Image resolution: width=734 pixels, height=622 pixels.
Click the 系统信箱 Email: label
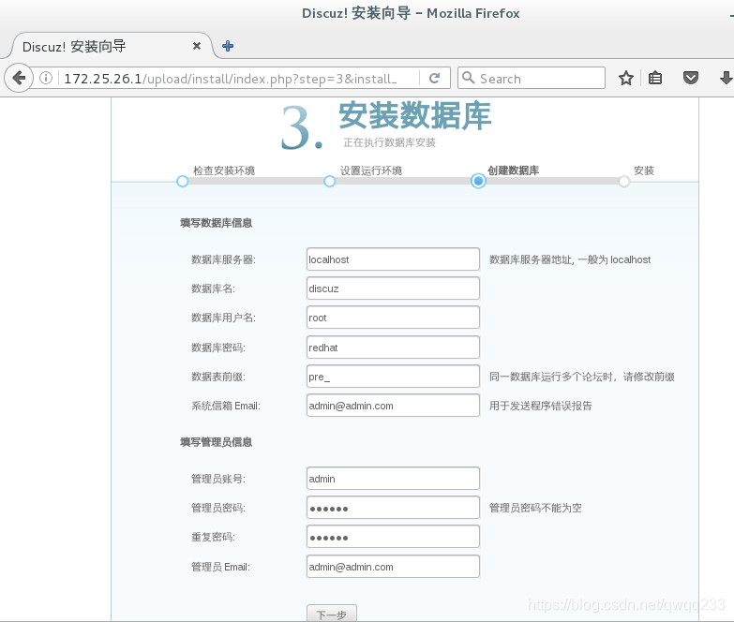pos(226,406)
